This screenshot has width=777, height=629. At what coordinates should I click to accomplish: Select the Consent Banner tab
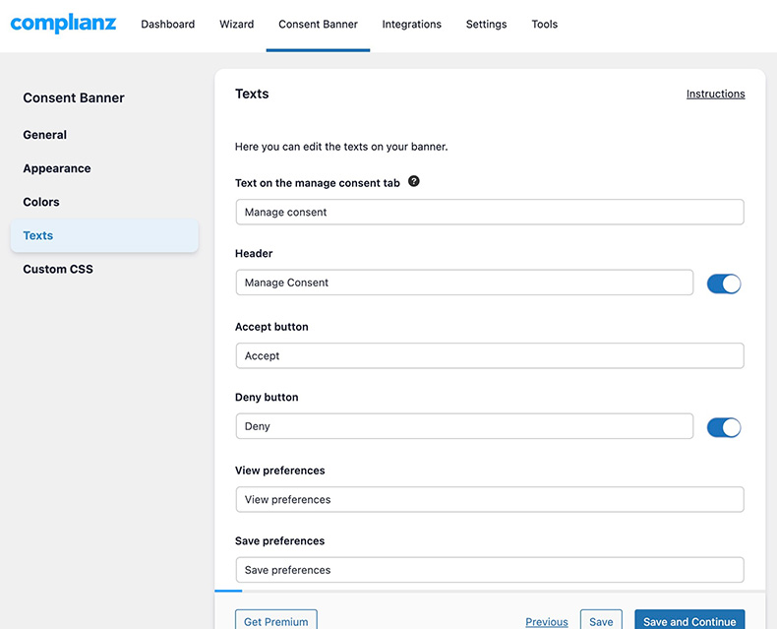tap(318, 24)
